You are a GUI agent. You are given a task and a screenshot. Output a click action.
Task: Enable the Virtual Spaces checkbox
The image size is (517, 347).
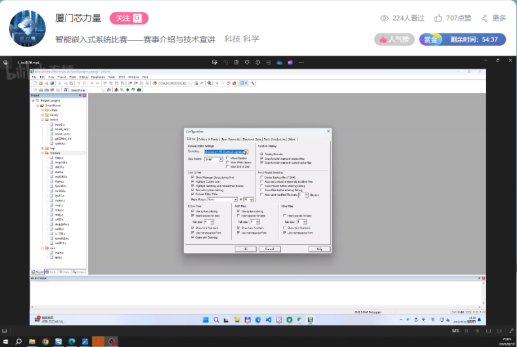point(227,158)
